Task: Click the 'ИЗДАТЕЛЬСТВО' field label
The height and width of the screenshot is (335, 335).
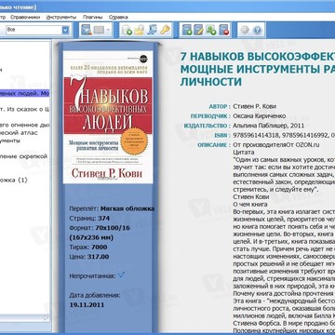Action: pyautogui.click(x=206, y=126)
